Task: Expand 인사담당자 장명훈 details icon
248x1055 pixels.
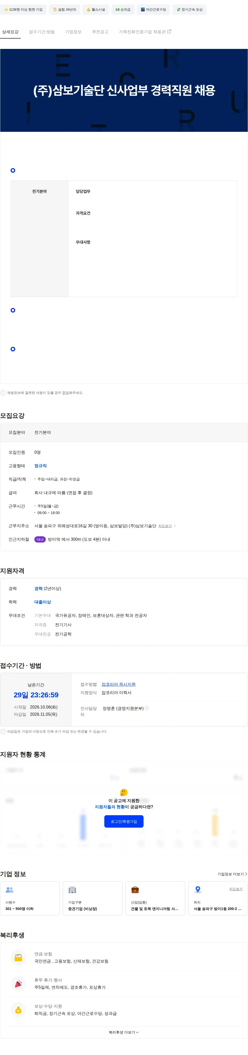Action: [x=147, y=708]
